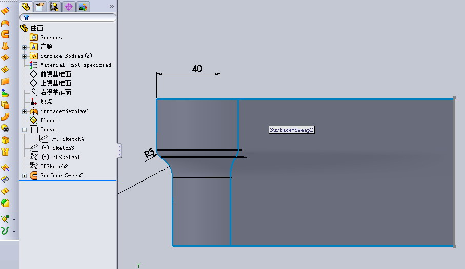
Task: Collapse the Curve1 feature
Action: pyautogui.click(x=24, y=130)
